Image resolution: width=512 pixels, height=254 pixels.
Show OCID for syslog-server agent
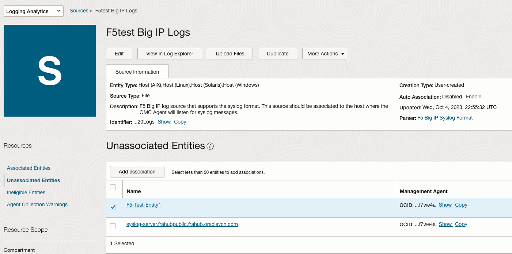tap(445, 224)
